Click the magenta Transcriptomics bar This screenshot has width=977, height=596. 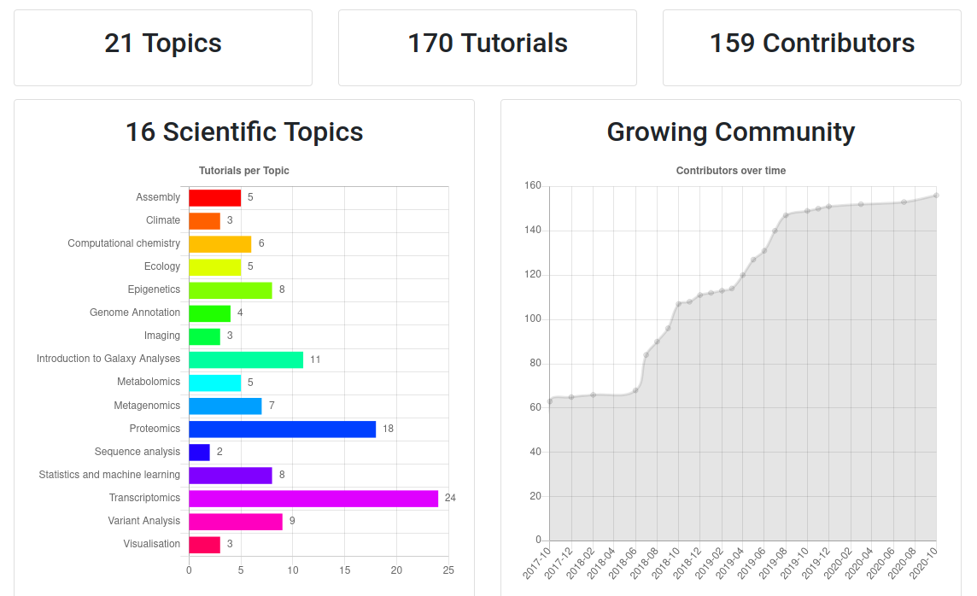click(313, 498)
